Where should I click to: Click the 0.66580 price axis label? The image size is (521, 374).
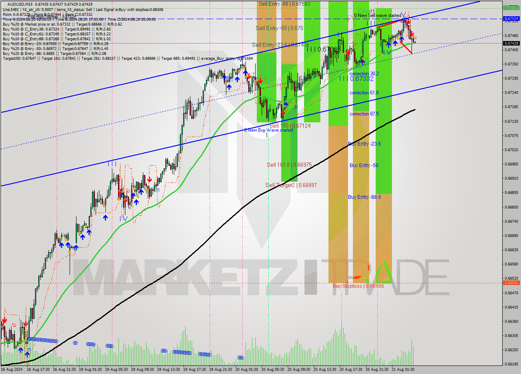pos(511,264)
